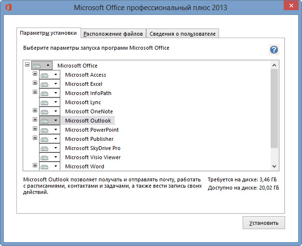This screenshot has width=302, height=246.
Task: Expand the Microsoft Excel node
Action: (35, 82)
